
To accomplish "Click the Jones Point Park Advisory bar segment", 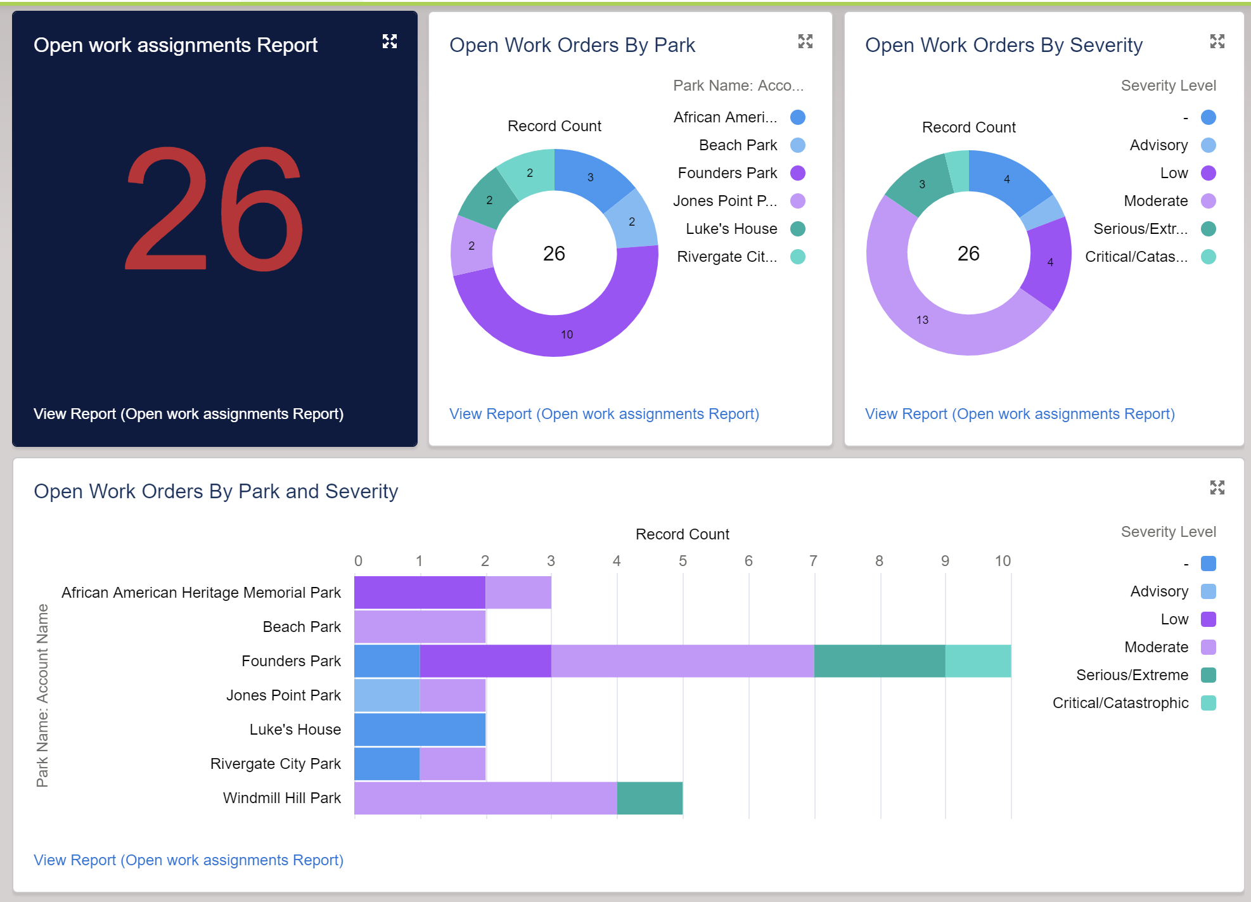I will tap(387, 695).
